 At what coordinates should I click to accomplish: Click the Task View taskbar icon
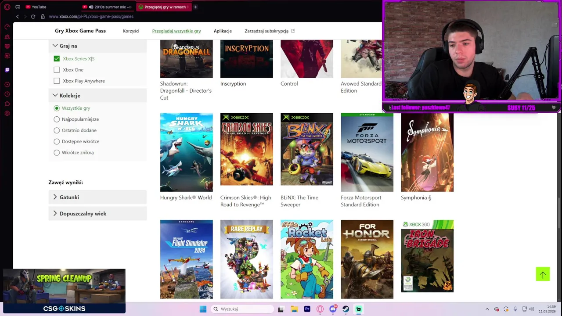(x=281, y=309)
